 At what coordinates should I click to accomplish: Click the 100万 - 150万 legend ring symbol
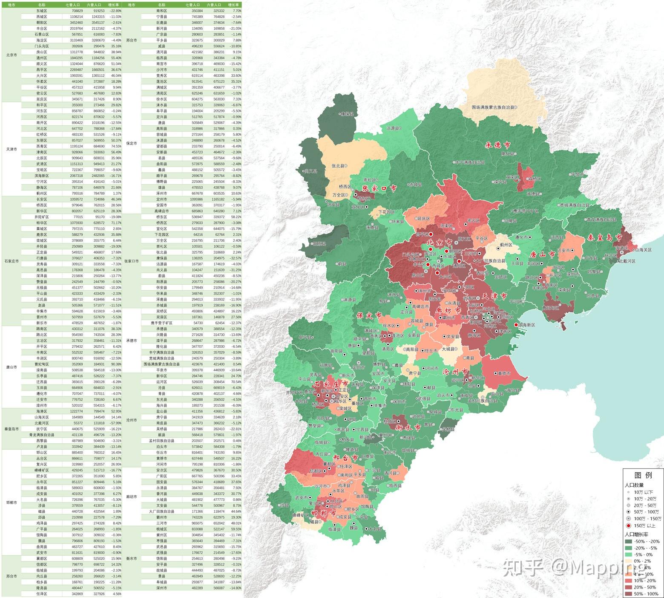(629, 519)
